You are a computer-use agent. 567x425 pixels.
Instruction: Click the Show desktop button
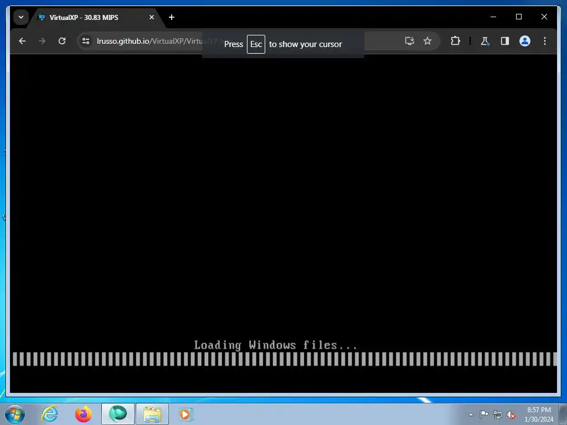[x=563, y=414]
